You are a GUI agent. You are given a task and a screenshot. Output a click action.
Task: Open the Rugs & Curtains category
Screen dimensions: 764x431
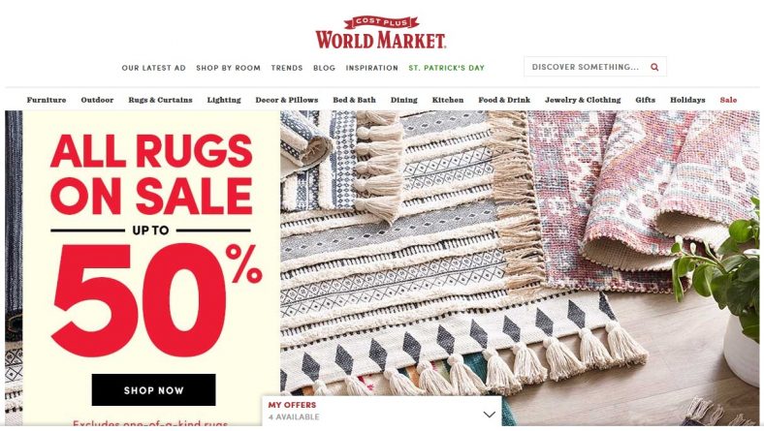pyautogui.click(x=160, y=100)
